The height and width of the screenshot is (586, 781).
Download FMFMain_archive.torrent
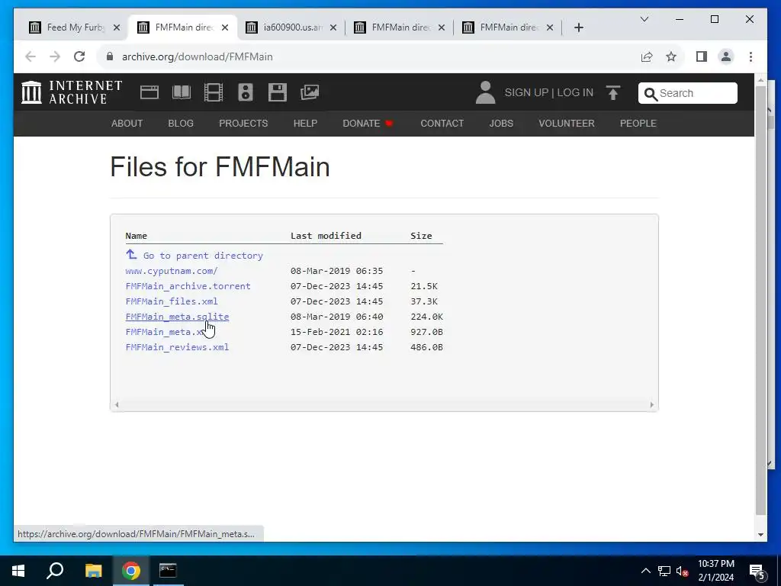point(188,286)
